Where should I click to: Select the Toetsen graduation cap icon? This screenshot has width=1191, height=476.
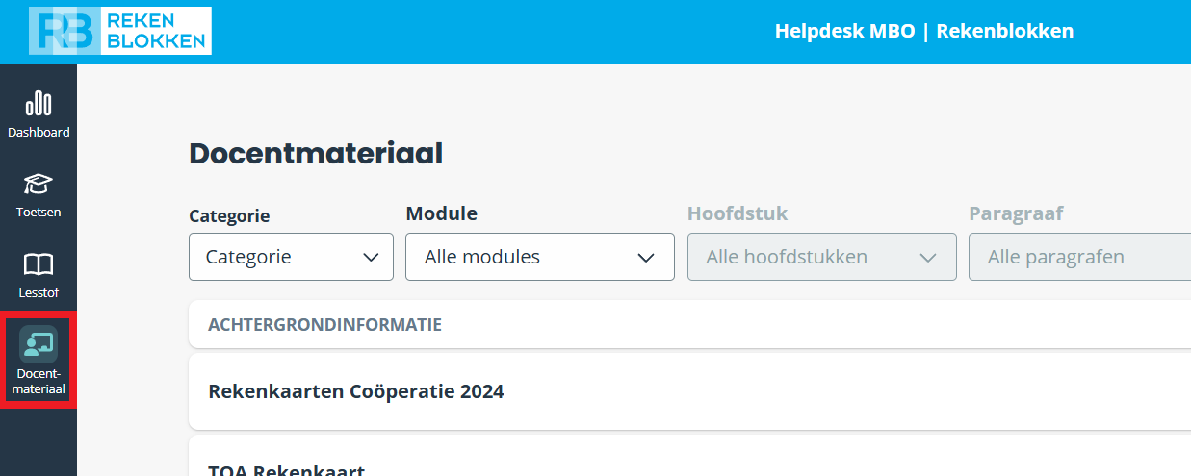pyautogui.click(x=39, y=184)
